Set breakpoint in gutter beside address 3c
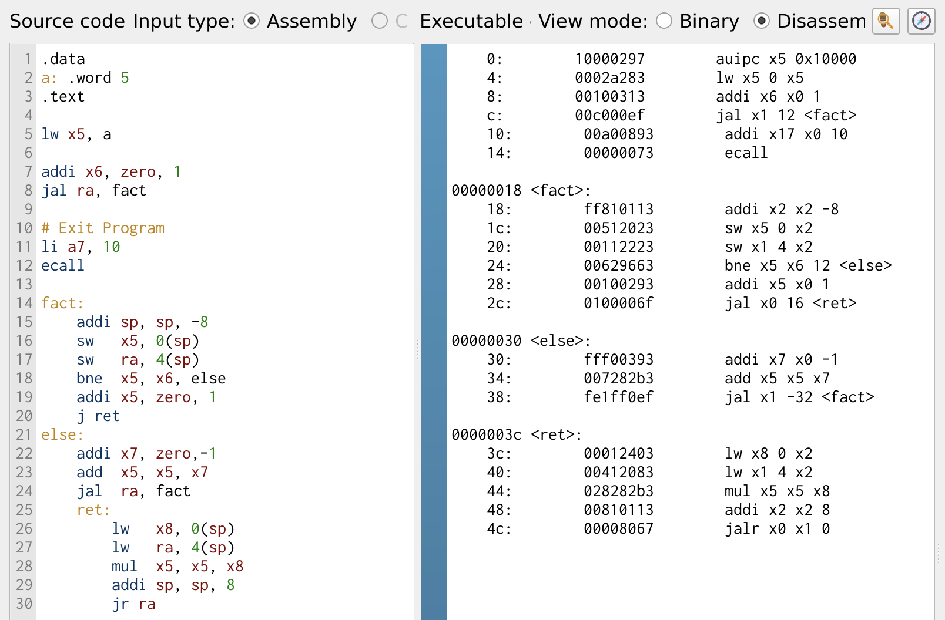Screen dimensions: 945x620 pos(434,453)
